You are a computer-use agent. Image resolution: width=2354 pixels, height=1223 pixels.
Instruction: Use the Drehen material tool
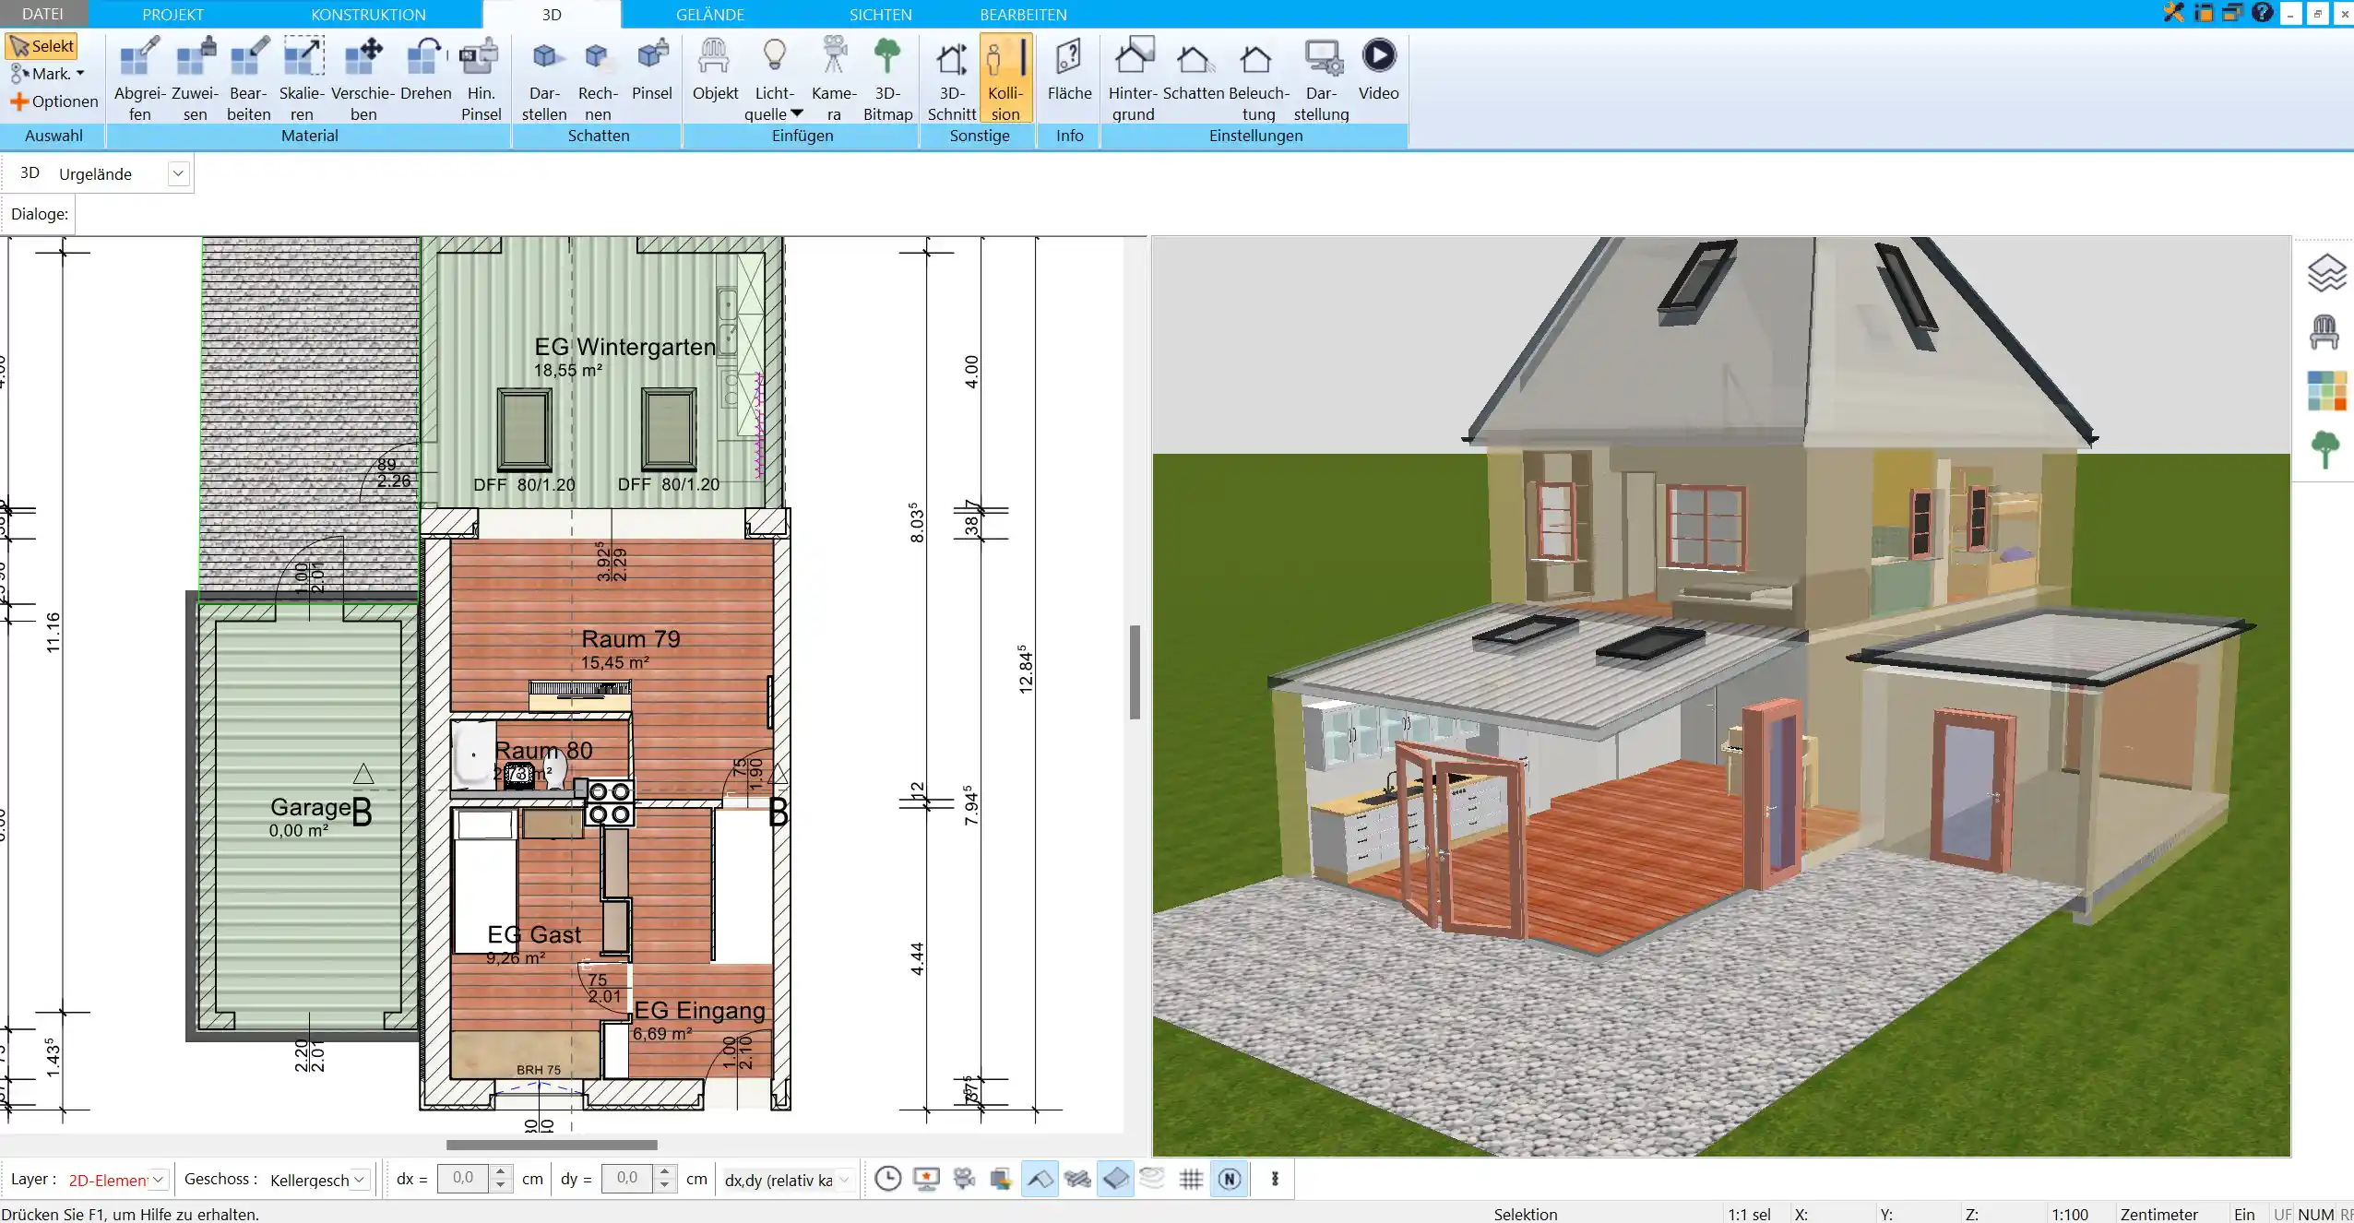(x=425, y=70)
